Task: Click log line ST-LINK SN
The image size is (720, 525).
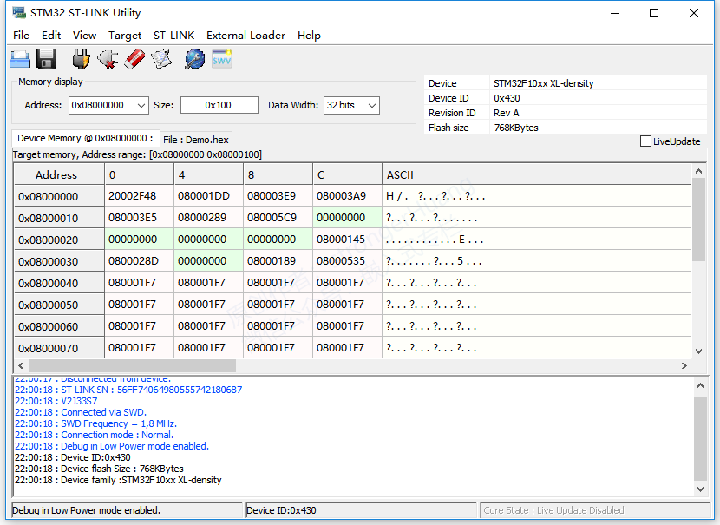Action: point(128,390)
